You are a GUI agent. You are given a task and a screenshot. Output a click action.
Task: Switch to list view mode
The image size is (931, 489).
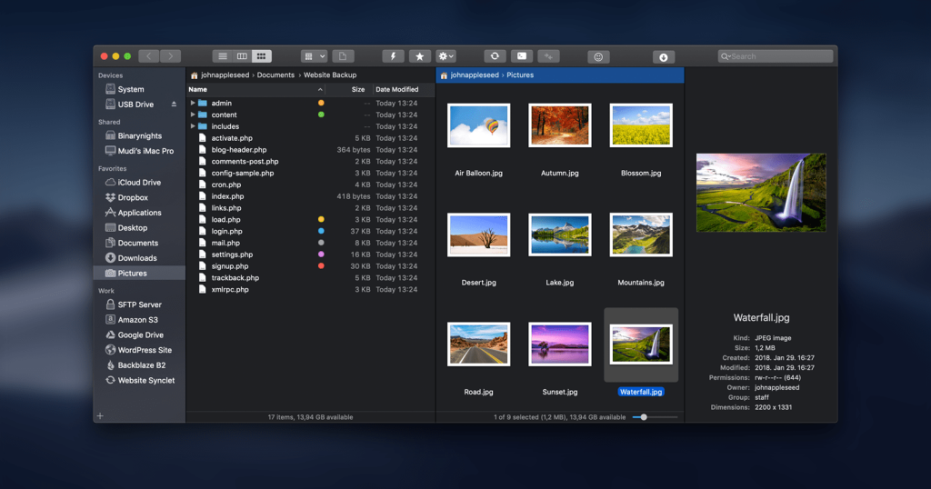click(223, 56)
